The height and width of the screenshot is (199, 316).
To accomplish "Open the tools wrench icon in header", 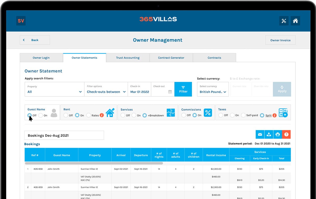I will [284, 21].
